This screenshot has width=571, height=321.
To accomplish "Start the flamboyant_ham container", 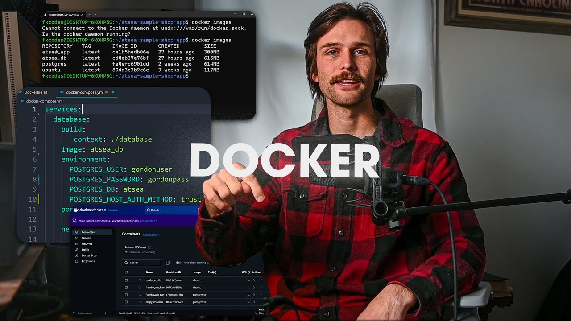I will [x=254, y=288].
